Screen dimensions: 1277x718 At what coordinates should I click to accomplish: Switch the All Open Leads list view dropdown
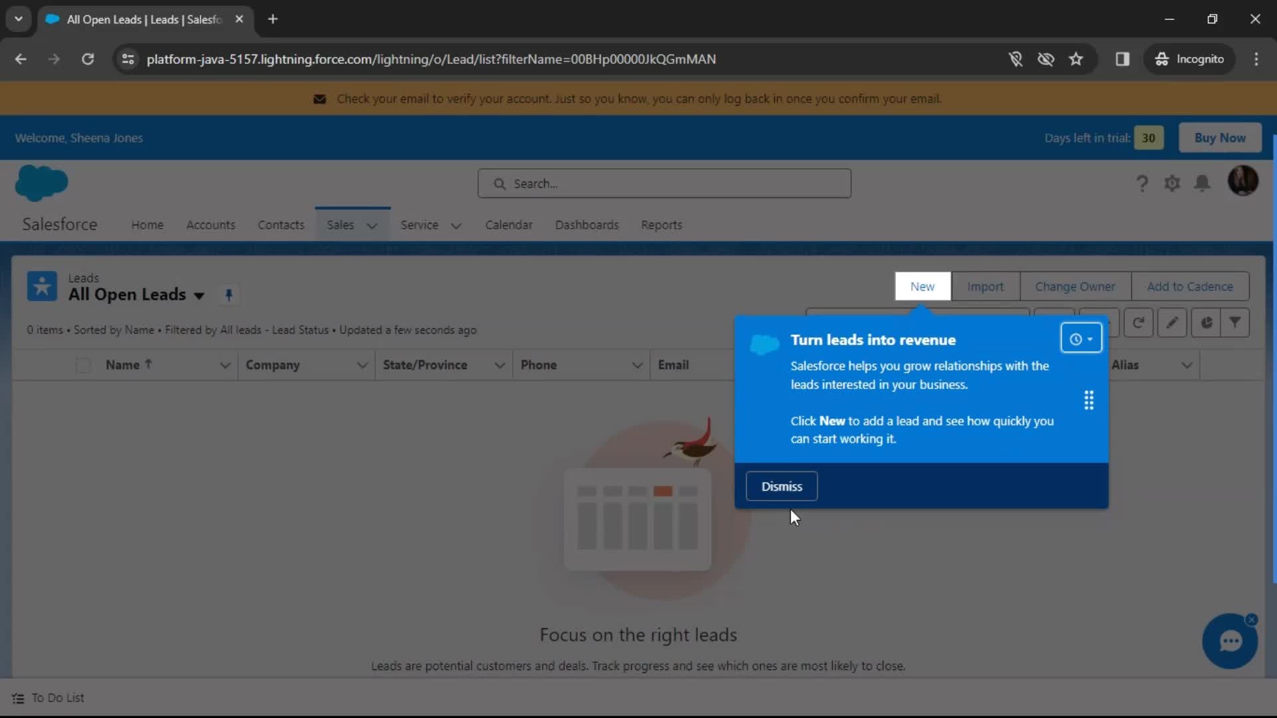click(199, 296)
